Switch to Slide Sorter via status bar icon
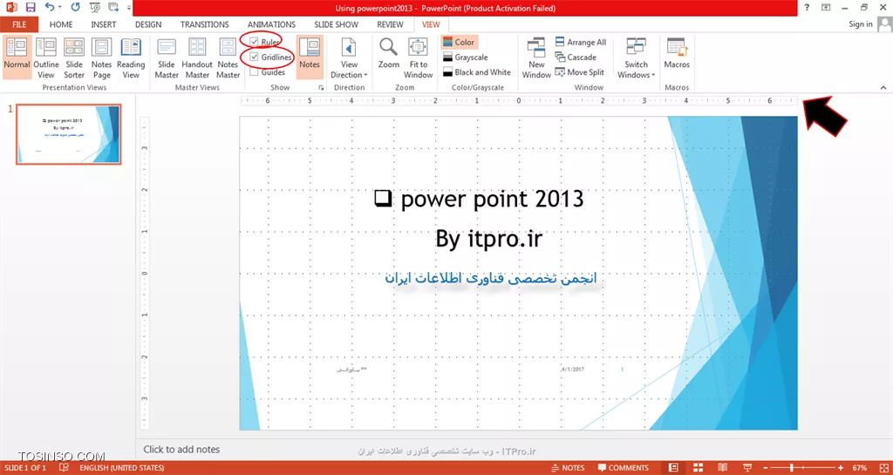Screen dimensions: 893x475 tap(699, 468)
